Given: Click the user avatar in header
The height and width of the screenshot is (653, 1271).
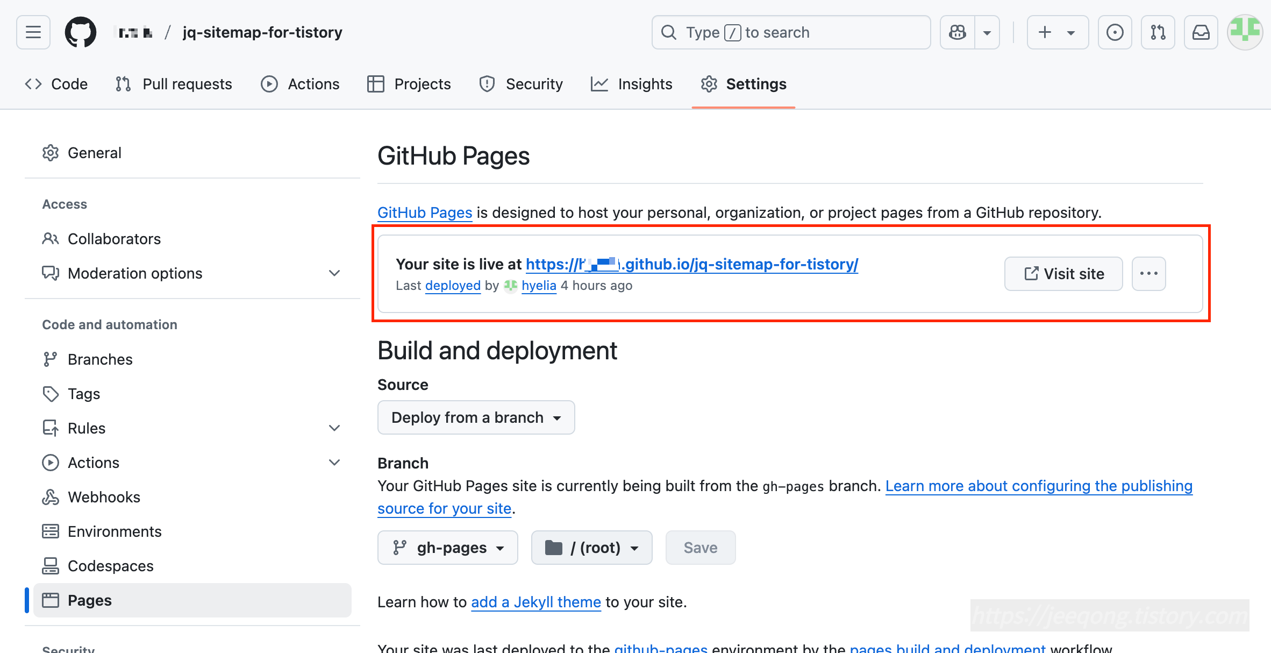Looking at the screenshot, I should 1245,31.
